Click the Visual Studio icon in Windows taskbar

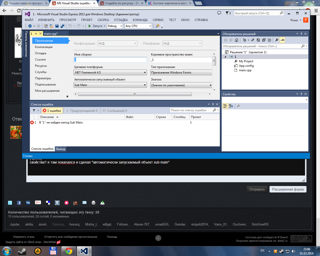[x=84, y=251]
